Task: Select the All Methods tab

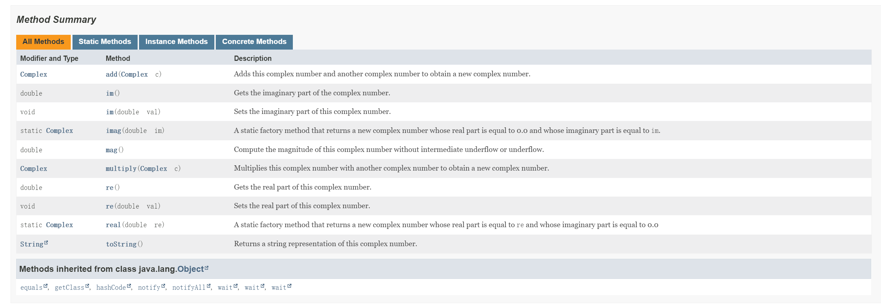Action: (43, 41)
